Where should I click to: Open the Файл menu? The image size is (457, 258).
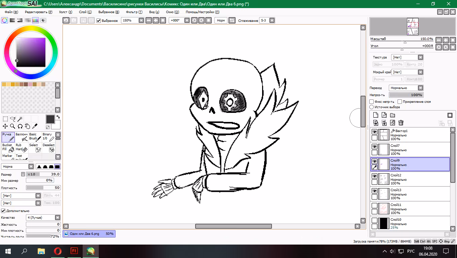pos(11,12)
